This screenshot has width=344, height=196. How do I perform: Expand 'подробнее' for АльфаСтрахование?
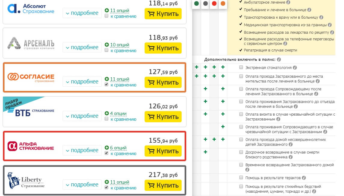click(x=82, y=150)
